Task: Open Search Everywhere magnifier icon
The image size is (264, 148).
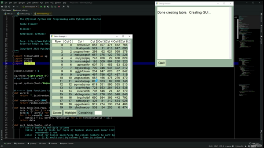Action: coord(68,7)
